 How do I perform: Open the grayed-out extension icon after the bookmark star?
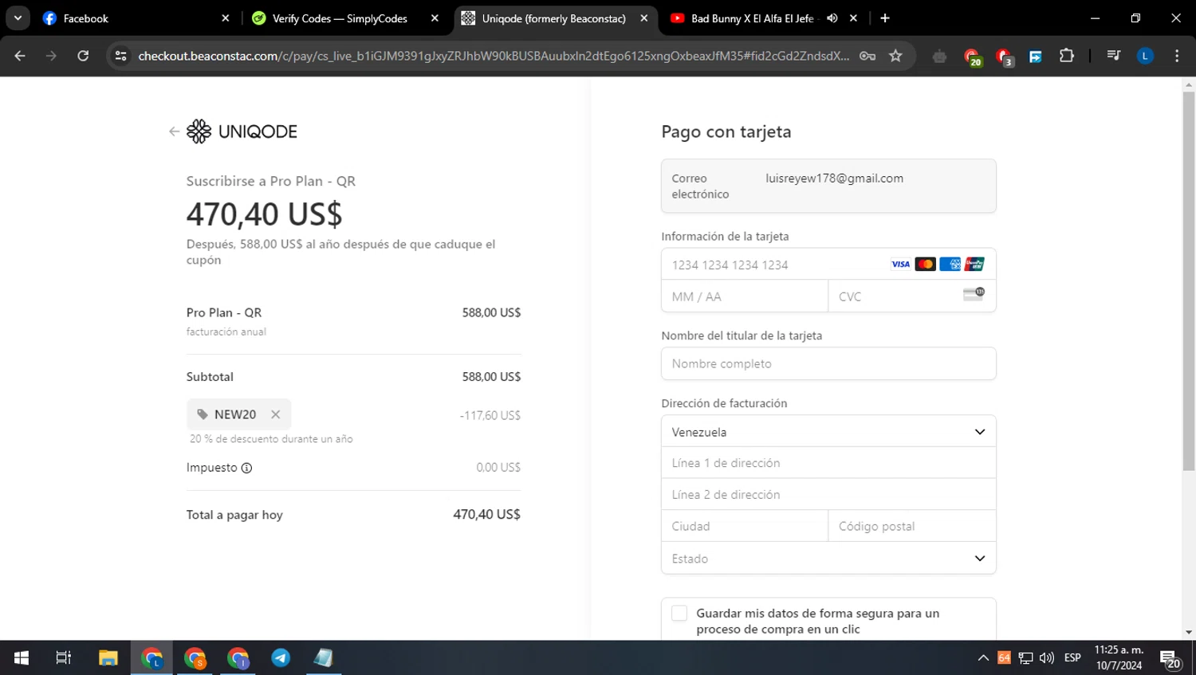pos(940,56)
